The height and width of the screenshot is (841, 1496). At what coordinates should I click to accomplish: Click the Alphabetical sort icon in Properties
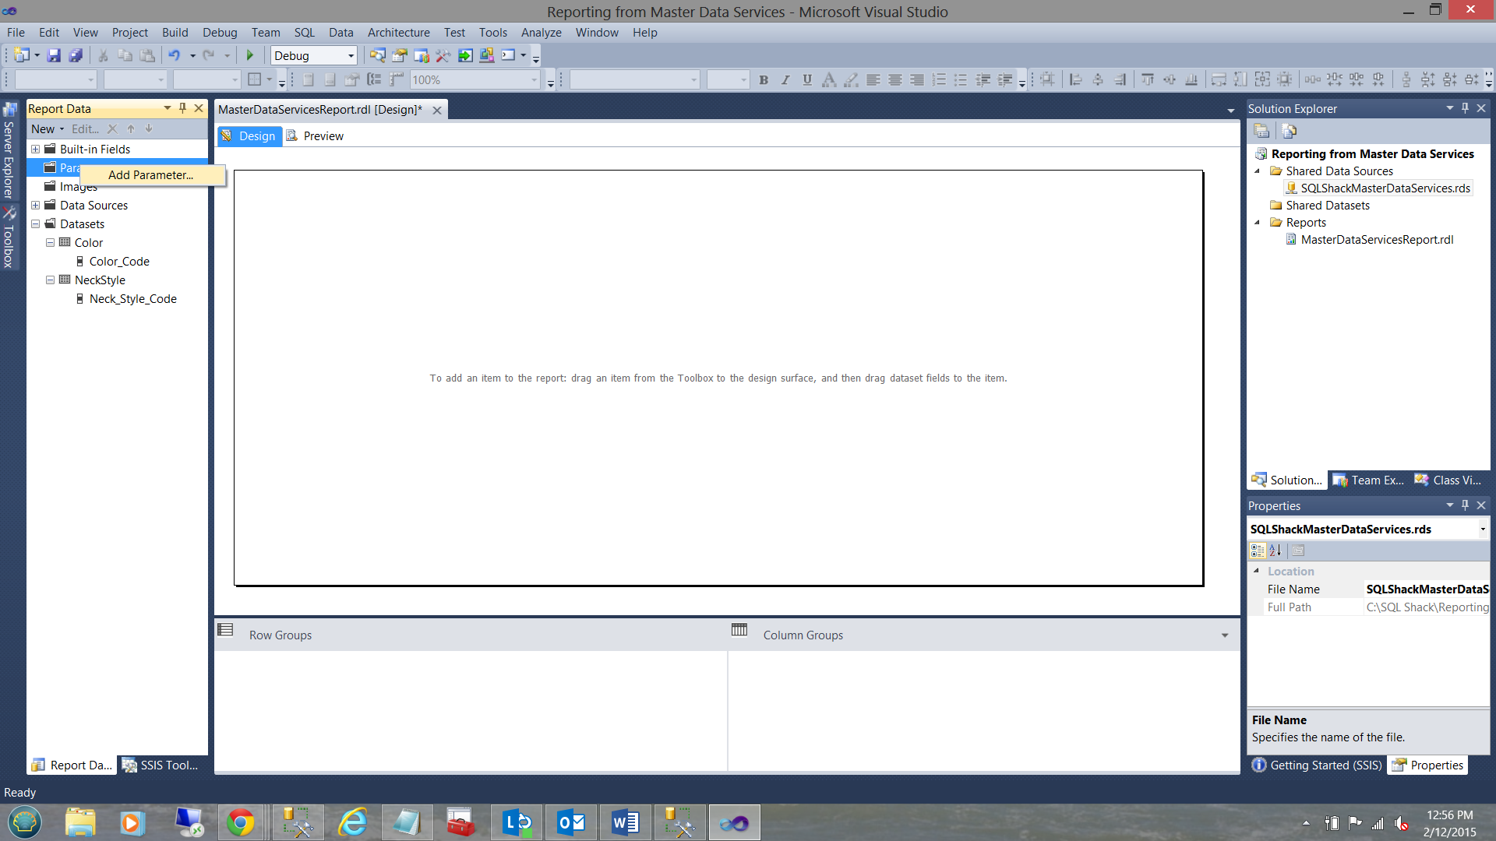pos(1275,551)
